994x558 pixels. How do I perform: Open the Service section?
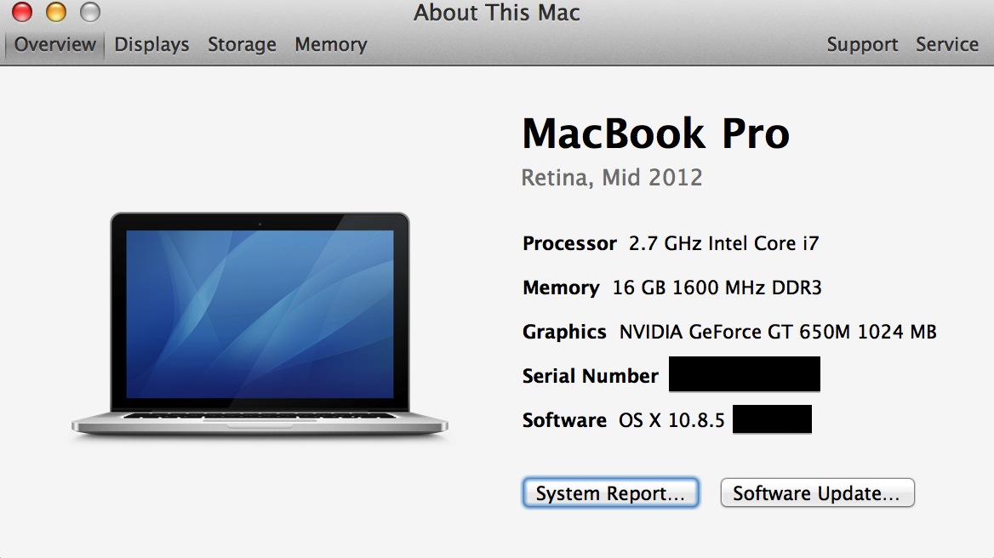tap(947, 44)
